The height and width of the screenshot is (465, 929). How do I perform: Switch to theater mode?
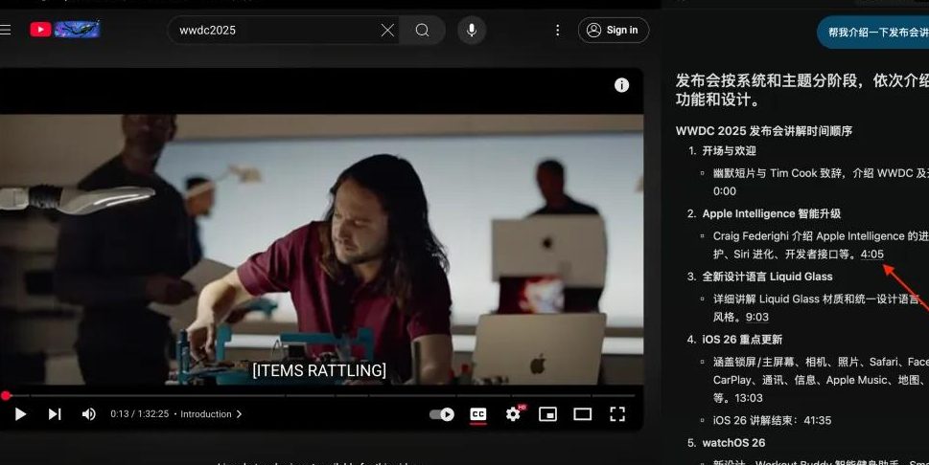582,414
